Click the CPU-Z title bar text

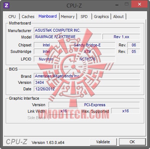tap(74, 6)
